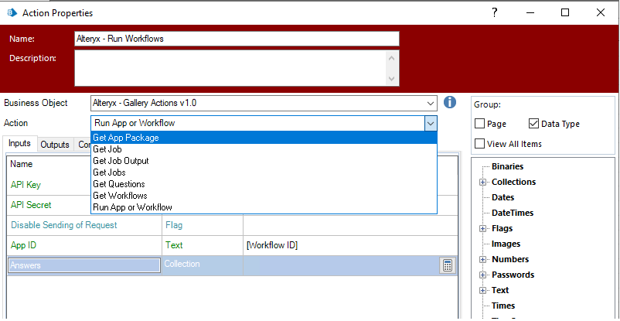This screenshot has height=321, width=620.
Task: Collapse the Action dropdown arrow
Action: (431, 123)
